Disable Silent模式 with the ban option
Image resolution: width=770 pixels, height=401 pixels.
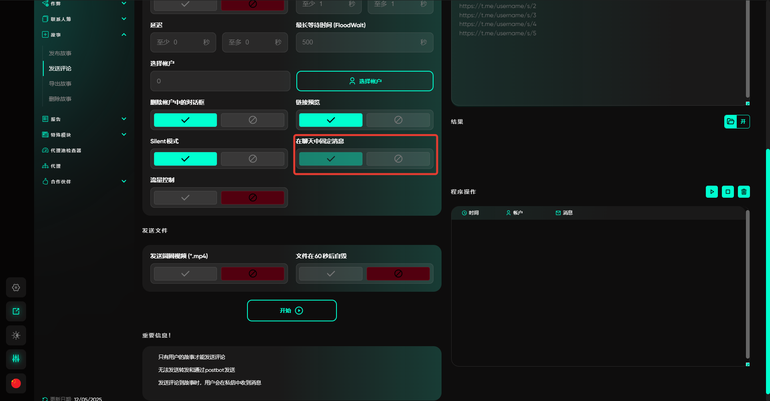tap(253, 159)
